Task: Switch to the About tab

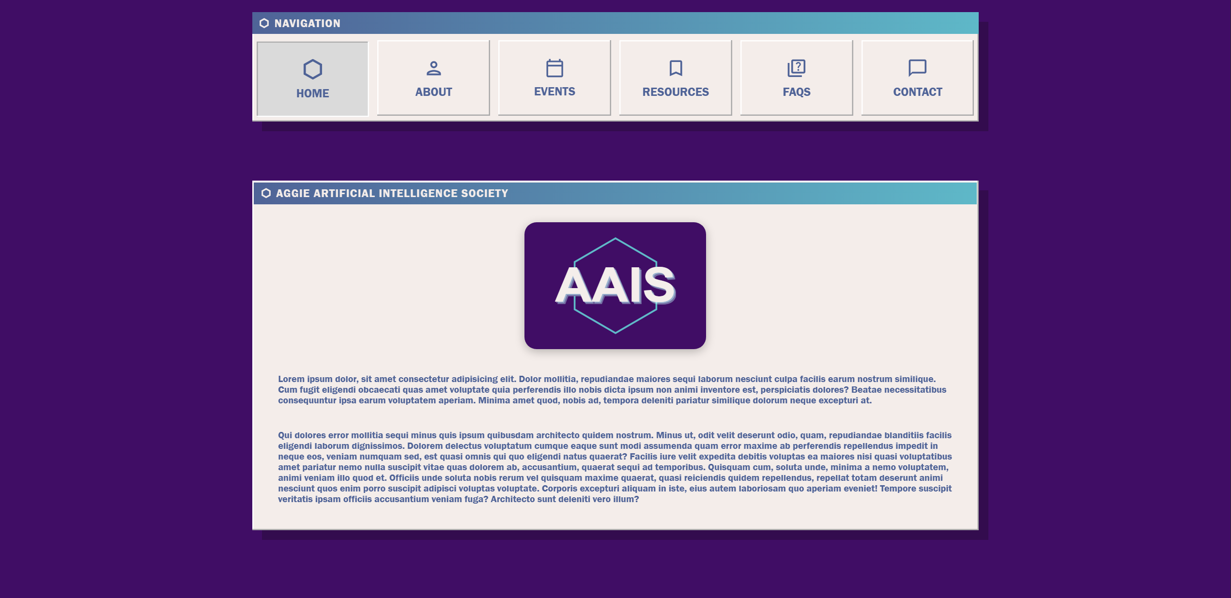Action: (x=433, y=77)
